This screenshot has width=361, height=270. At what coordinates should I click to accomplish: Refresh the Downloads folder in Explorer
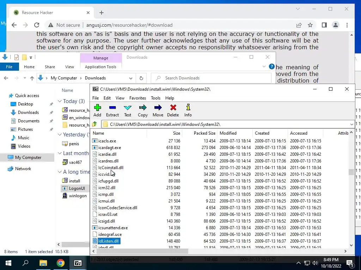(141, 78)
